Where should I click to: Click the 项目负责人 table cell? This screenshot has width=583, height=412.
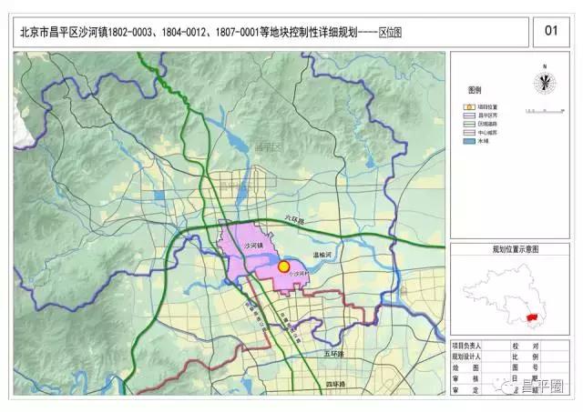pos(466,346)
